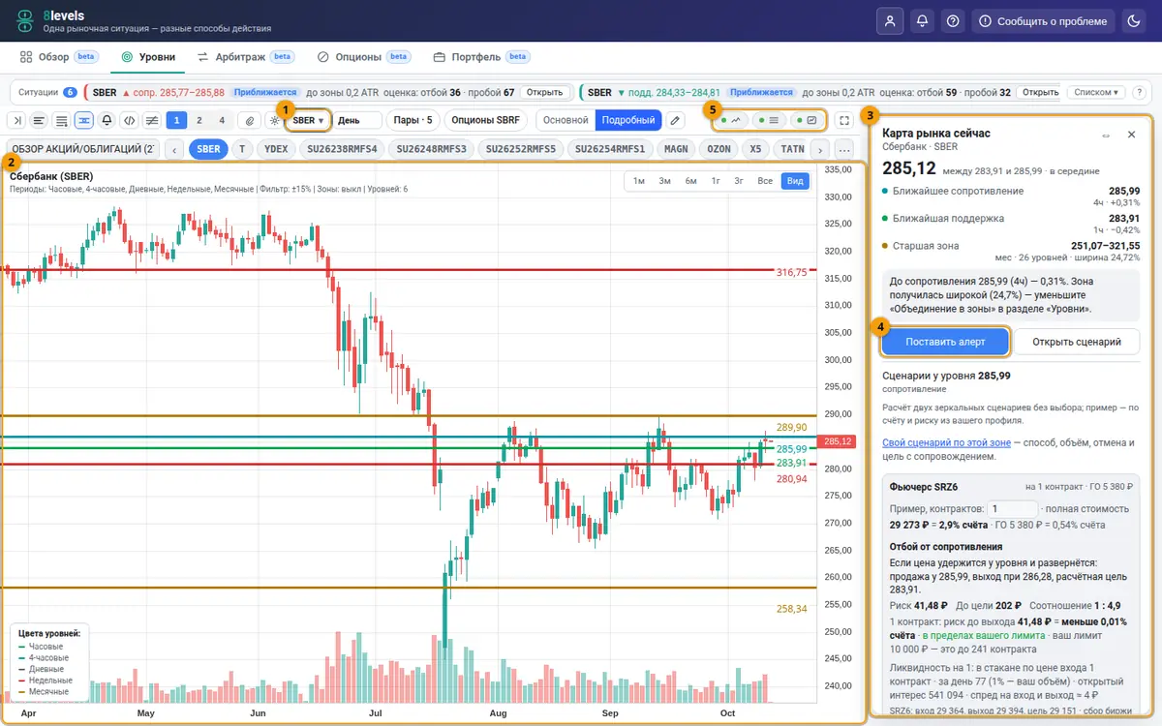Viewport: 1162px width, 726px height.
Task: Click the sun brightness icon near SBER selector
Action: [275, 120]
